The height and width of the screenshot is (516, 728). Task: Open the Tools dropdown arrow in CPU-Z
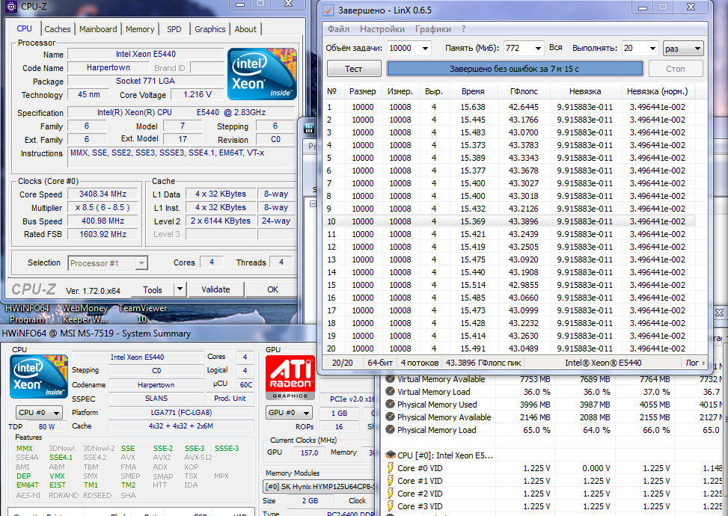tap(180, 289)
